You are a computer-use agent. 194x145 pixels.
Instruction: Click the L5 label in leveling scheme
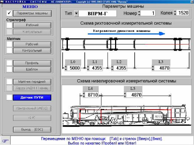[x=133, y=88]
